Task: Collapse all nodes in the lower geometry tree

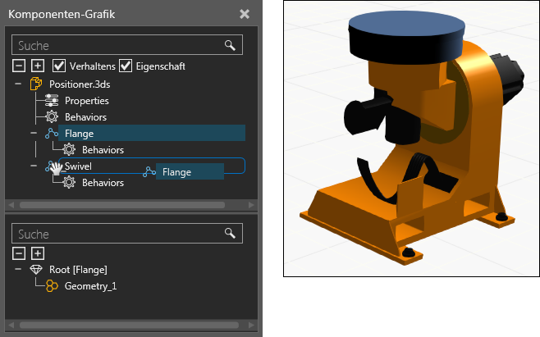Action: [19, 253]
